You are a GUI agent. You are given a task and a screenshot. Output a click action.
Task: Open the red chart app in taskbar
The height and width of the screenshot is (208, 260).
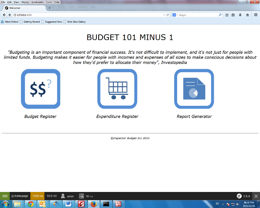pyautogui.click(x=118, y=204)
